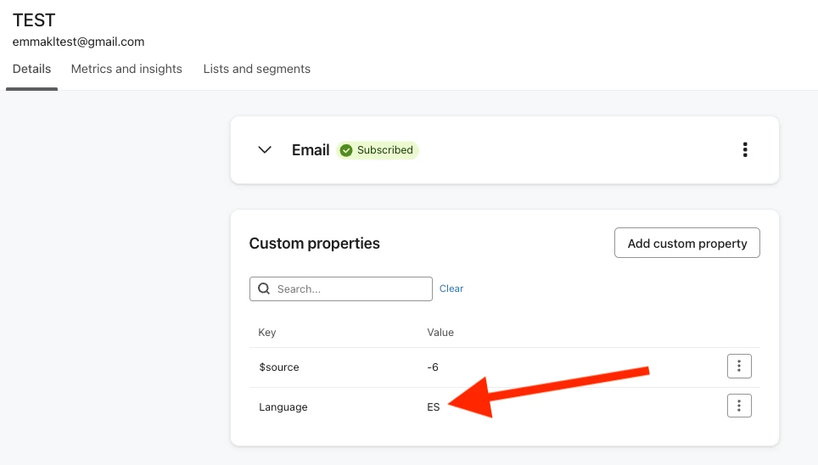The image size is (818, 465).
Task: Open options menu for $source row
Action: pyautogui.click(x=739, y=366)
